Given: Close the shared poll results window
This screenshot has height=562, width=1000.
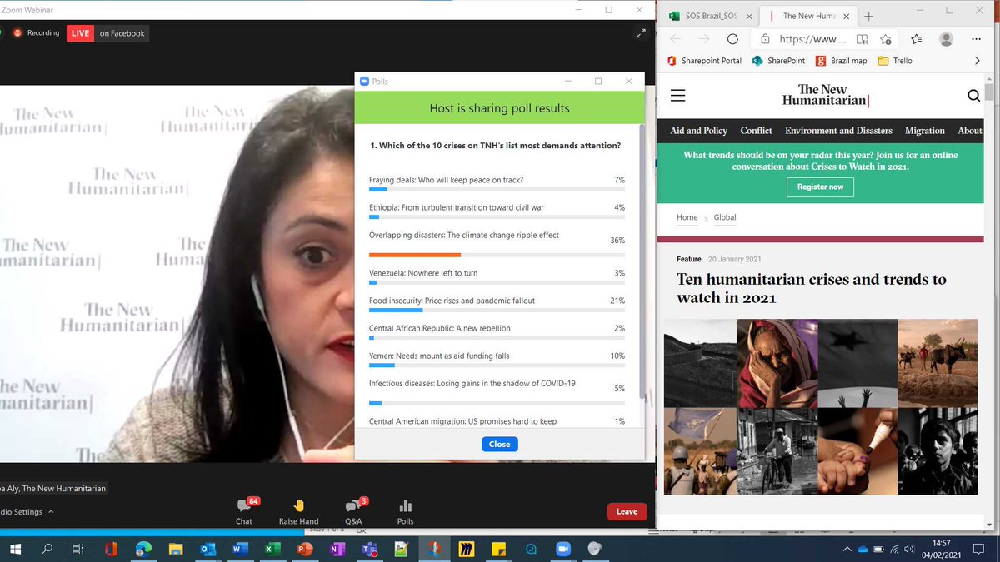Looking at the screenshot, I should tap(499, 444).
